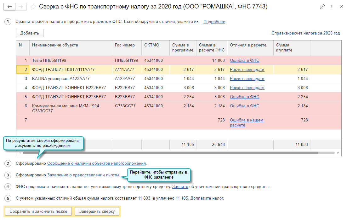Click the N column header
This screenshot has height=220, width=347.
click(x=23, y=48)
